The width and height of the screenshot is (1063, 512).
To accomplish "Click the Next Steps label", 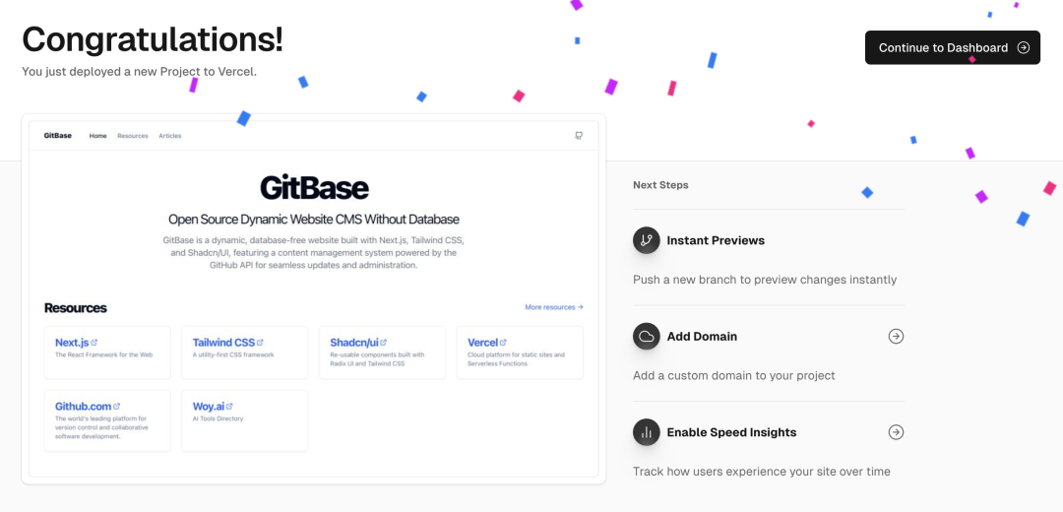I will point(660,184).
